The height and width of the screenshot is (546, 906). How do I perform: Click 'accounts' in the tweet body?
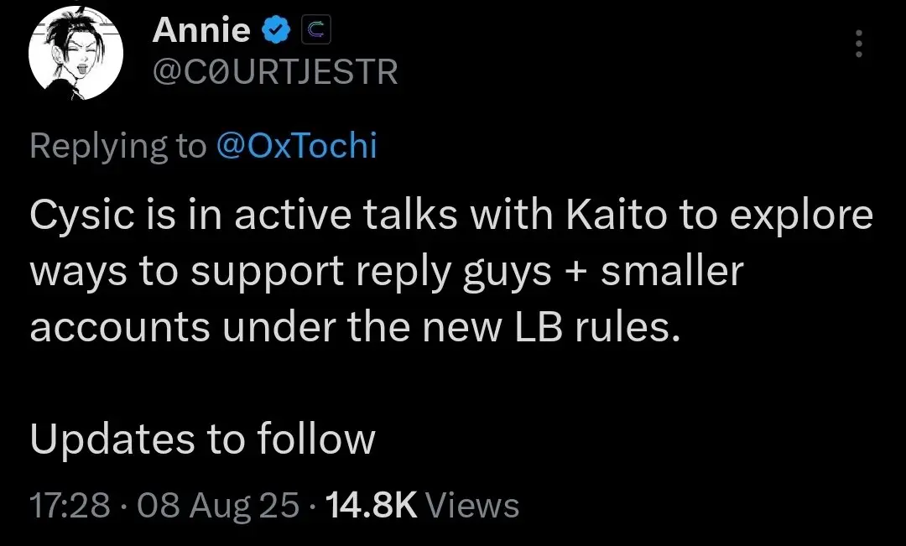click(x=120, y=328)
